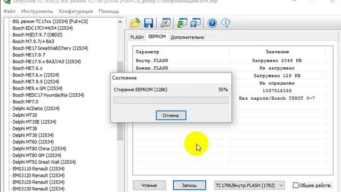
Task: Click the module list scroll-up arrow
Action: pyautogui.click(x=120, y=22)
